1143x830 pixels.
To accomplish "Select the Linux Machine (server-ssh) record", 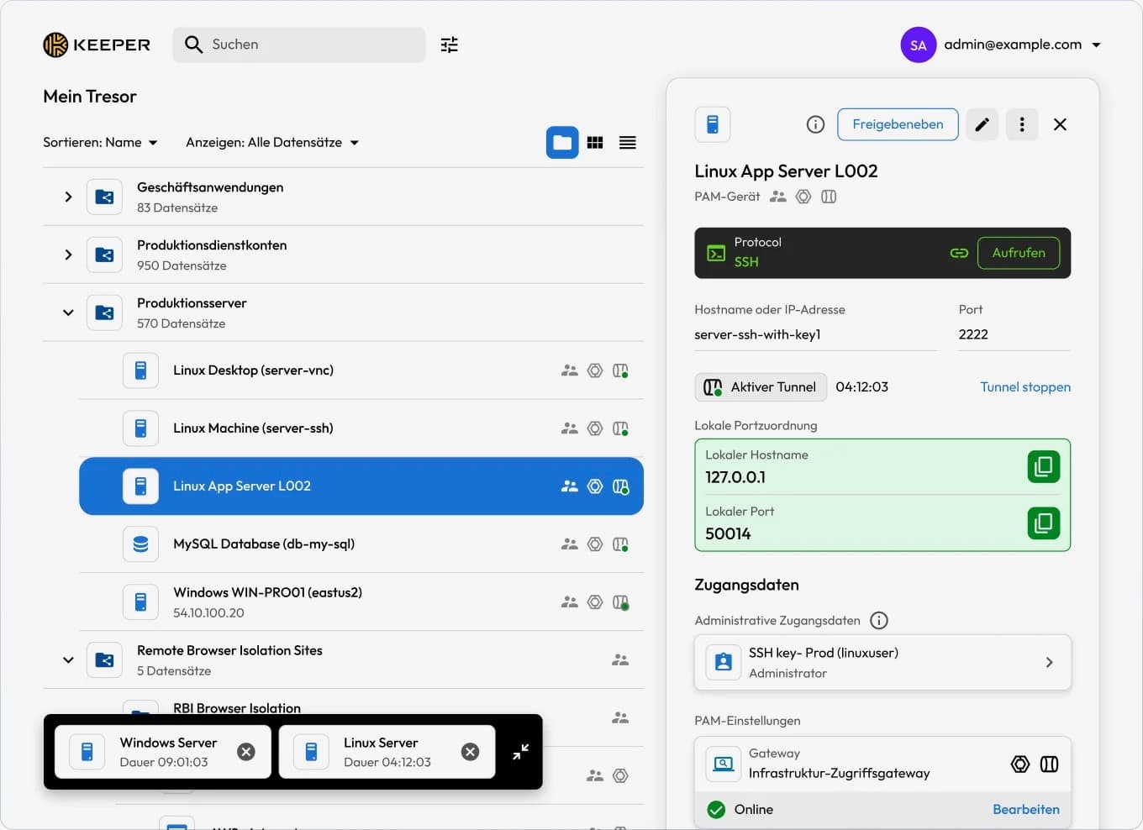I will click(361, 428).
